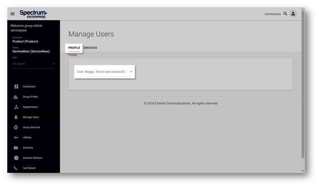Click the Departments hierarchy icon
Image resolution: width=319 pixels, height=187 pixels.
16,107
